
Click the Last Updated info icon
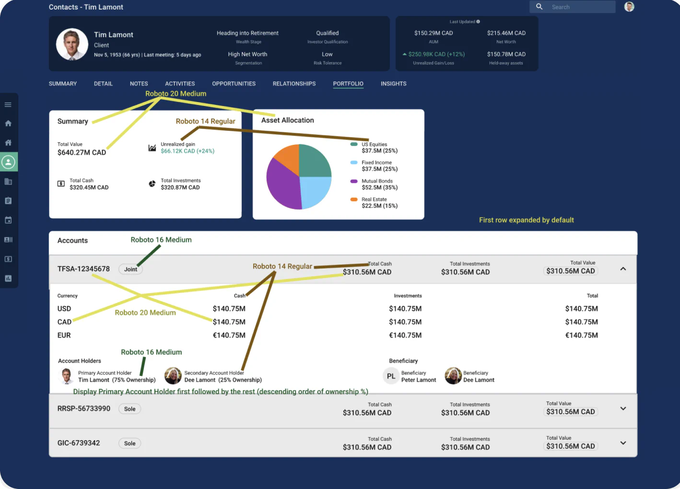click(478, 22)
